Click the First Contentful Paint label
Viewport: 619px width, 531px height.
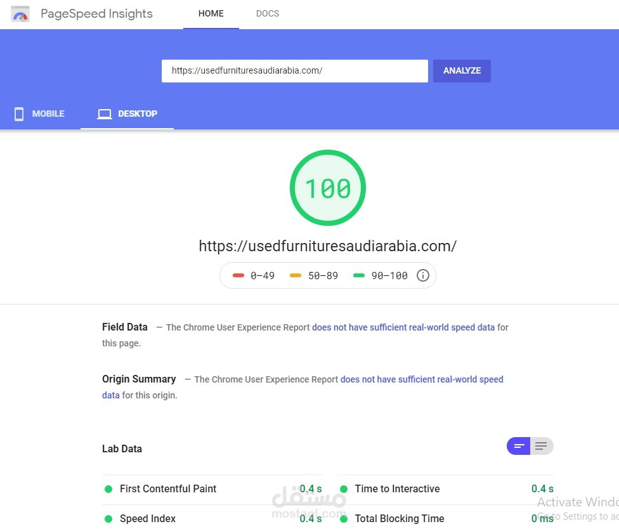168,488
